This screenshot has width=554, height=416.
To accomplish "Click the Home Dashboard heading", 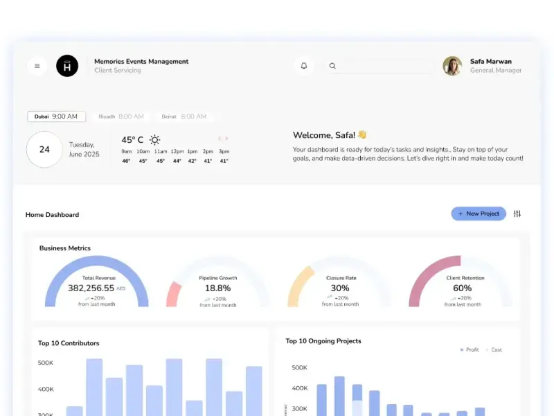I will coord(53,215).
